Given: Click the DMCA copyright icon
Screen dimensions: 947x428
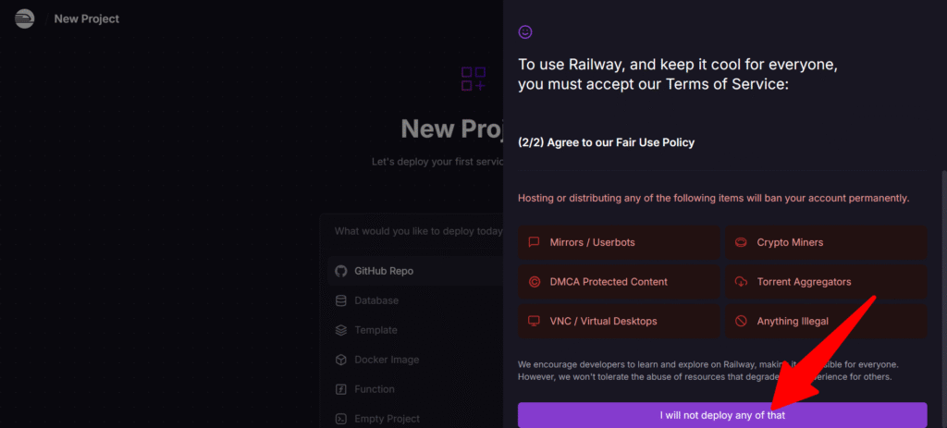Looking at the screenshot, I should click(x=534, y=282).
